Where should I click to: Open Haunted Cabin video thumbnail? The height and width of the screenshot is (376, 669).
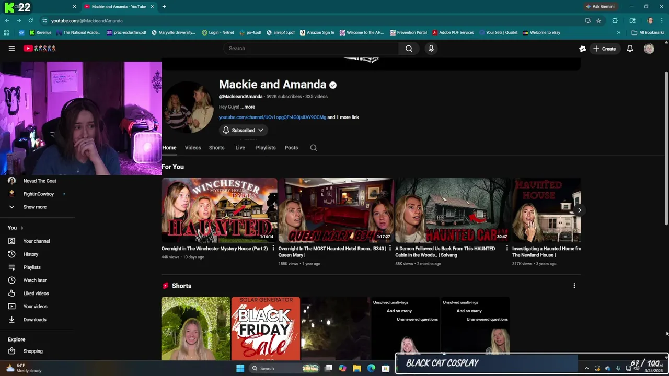click(x=453, y=210)
